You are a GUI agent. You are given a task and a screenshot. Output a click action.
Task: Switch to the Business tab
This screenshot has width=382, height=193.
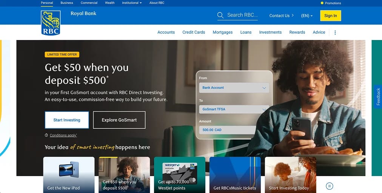pyautogui.click(x=67, y=3)
